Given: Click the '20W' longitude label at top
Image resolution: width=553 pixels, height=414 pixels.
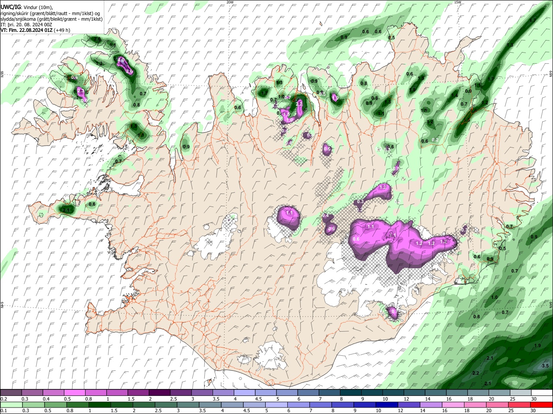Looking at the screenshot, I should (x=230, y=2).
